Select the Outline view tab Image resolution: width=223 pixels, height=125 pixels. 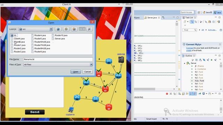189,56
